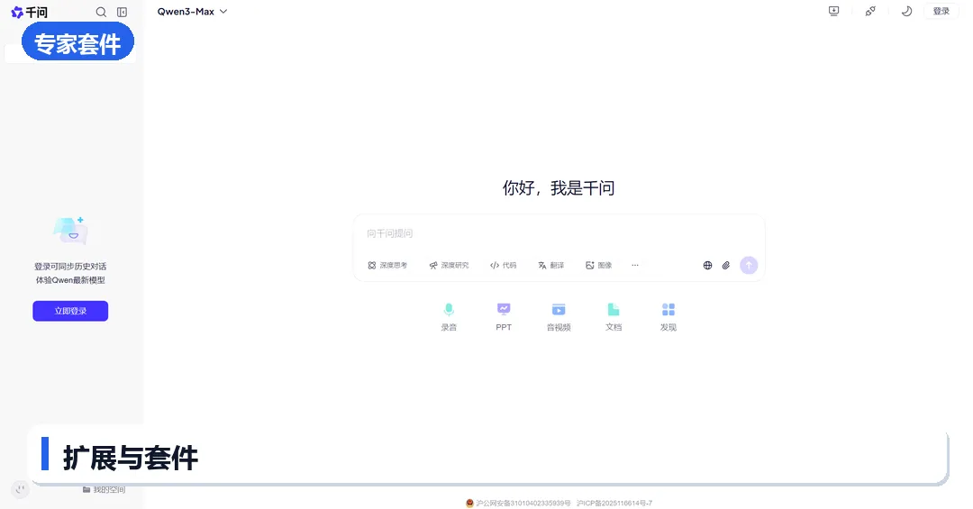The width and height of the screenshot is (973, 509).
Task: Toggle web search globe icon
Action: tap(707, 265)
